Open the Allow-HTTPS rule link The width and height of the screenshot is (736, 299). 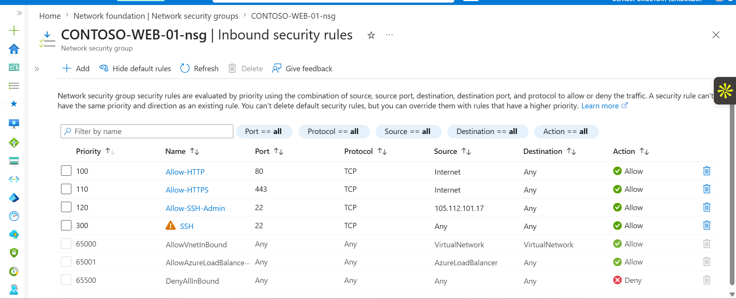click(187, 190)
